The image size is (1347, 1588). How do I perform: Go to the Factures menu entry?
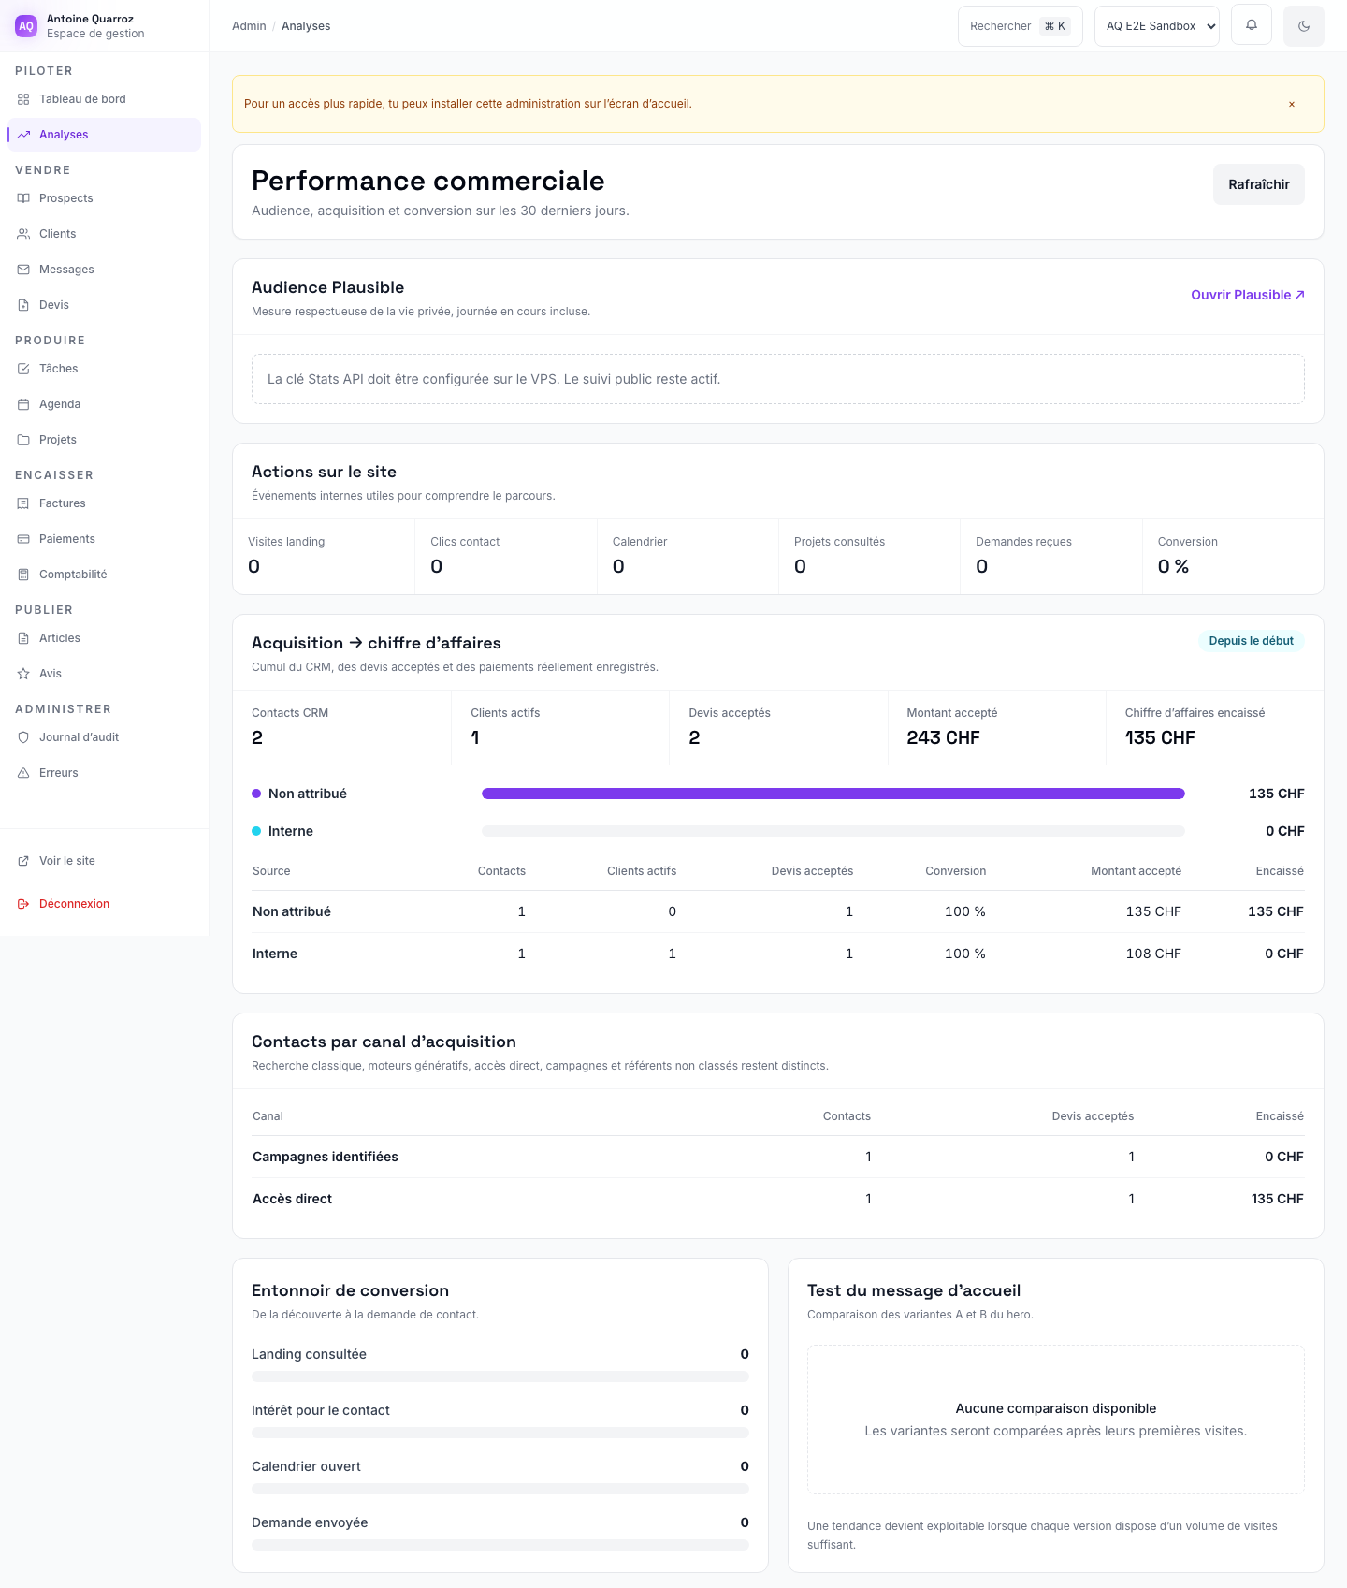(x=104, y=503)
